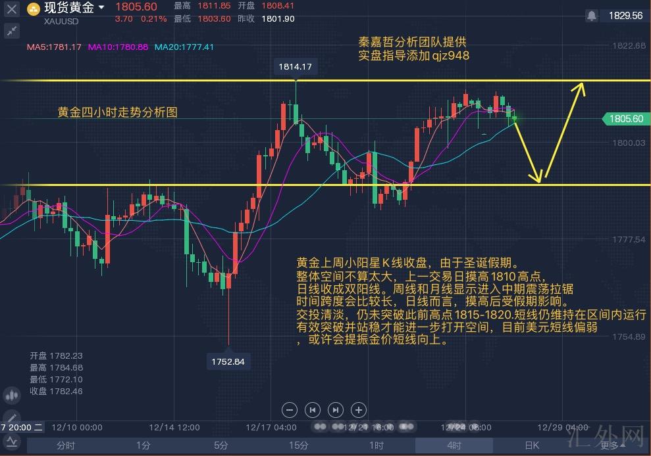Step back to previous candle
Screen dimensions: 651x456
pos(313,410)
